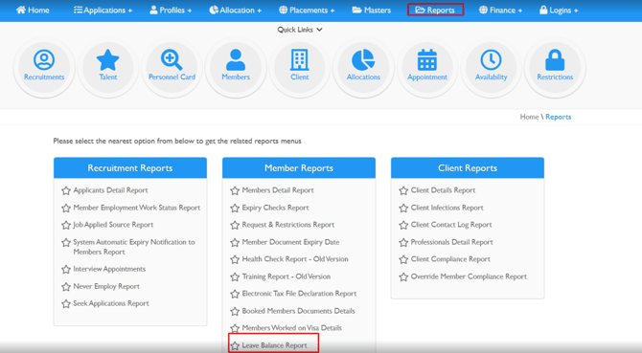Open the Appointment calendar icon

pos(427,59)
